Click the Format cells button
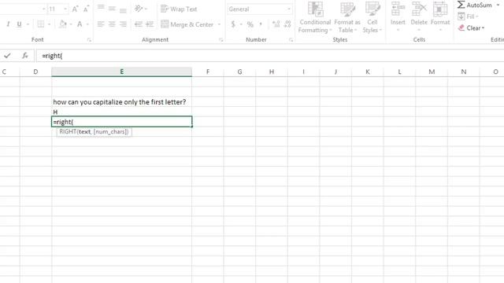504x283 pixels. pyautogui.click(x=440, y=16)
